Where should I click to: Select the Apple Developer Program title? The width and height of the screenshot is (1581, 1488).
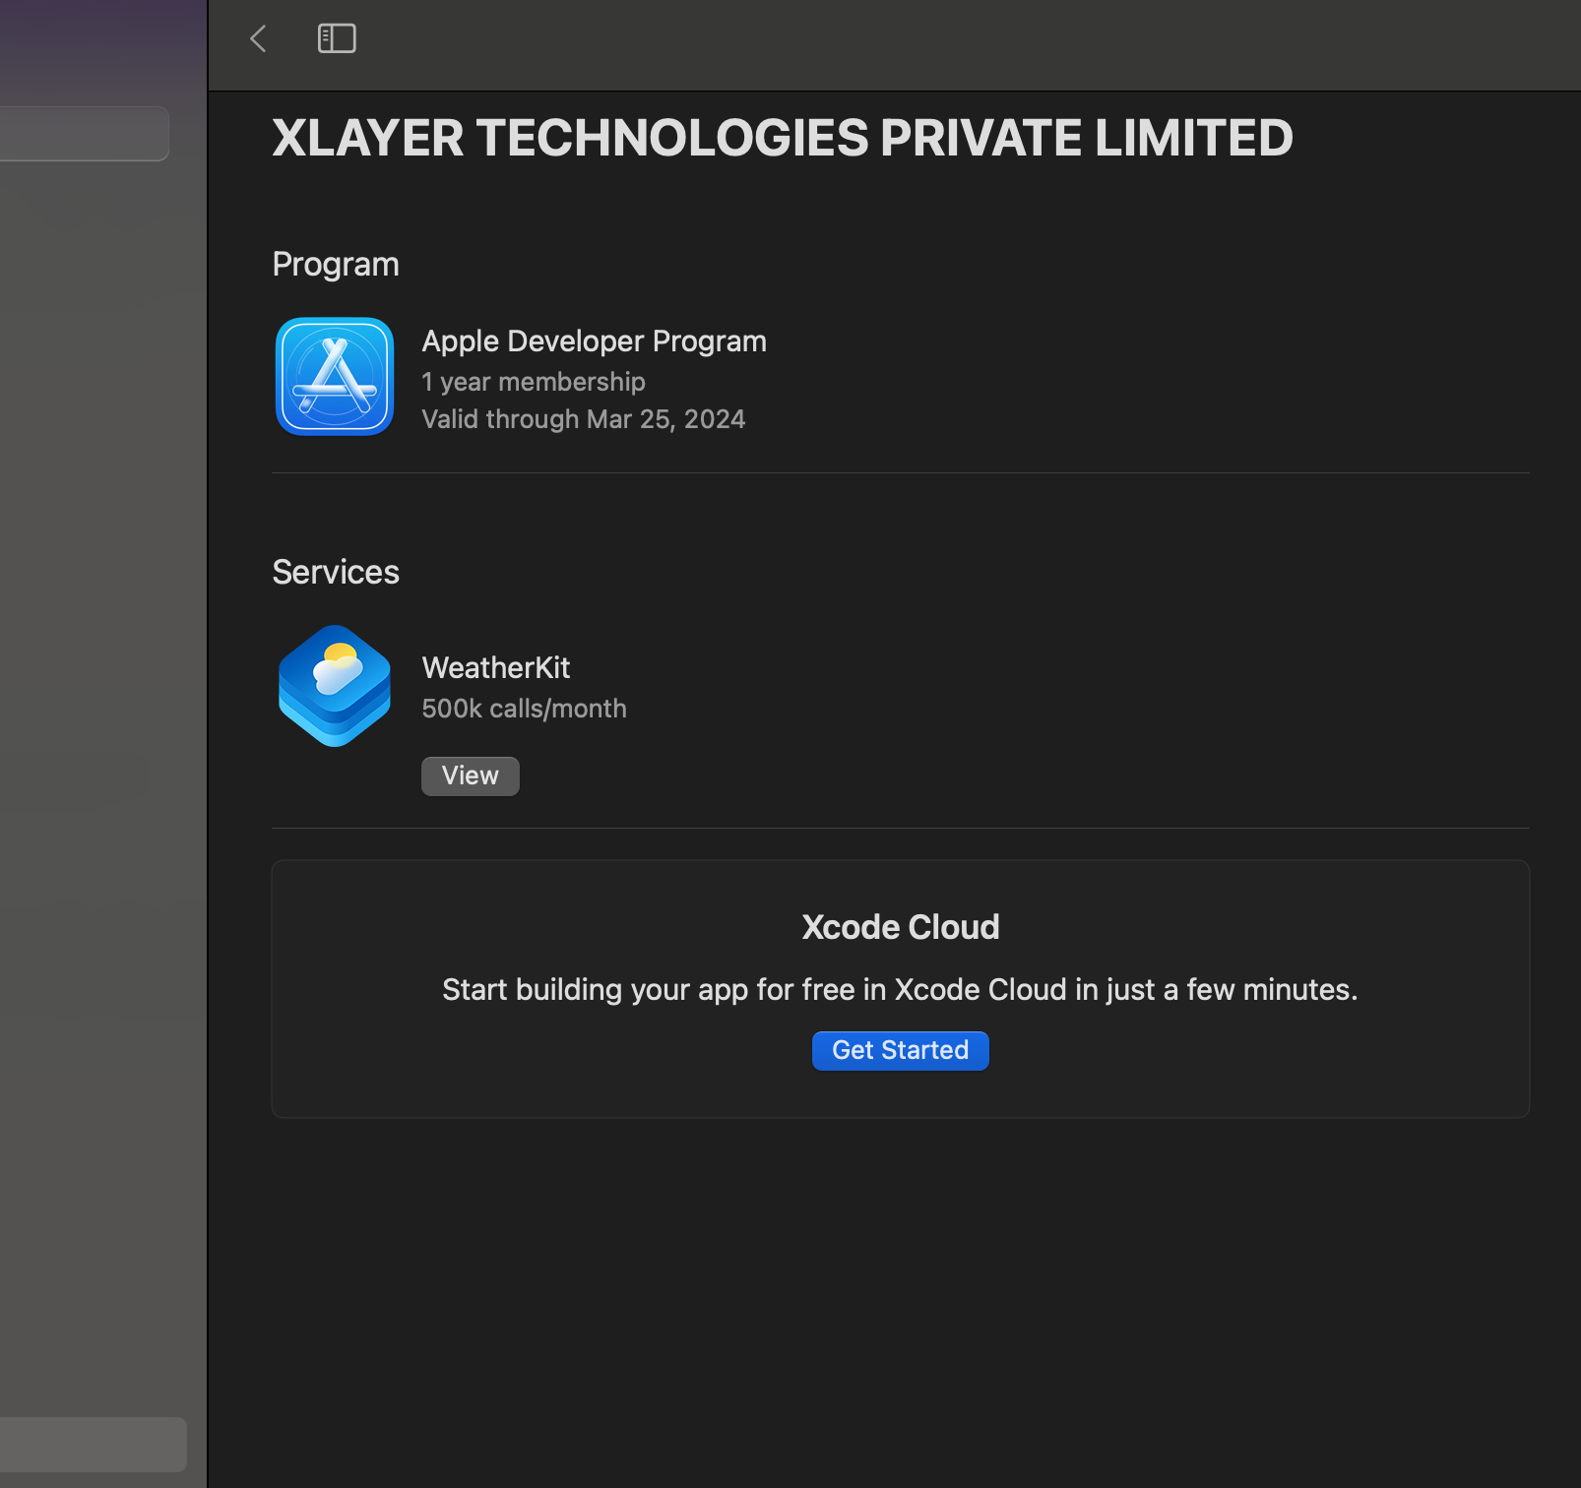[594, 341]
